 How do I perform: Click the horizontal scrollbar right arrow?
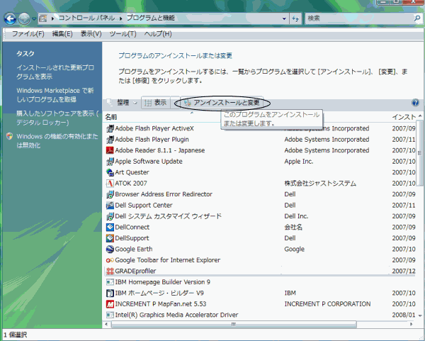click(412, 324)
